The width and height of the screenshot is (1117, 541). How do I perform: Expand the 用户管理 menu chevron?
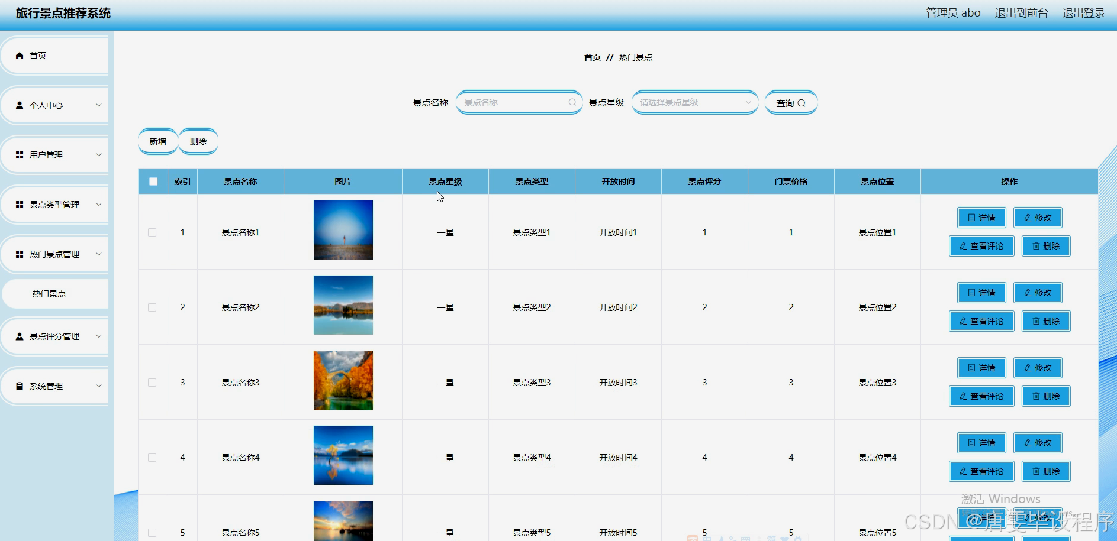coord(99,155)
